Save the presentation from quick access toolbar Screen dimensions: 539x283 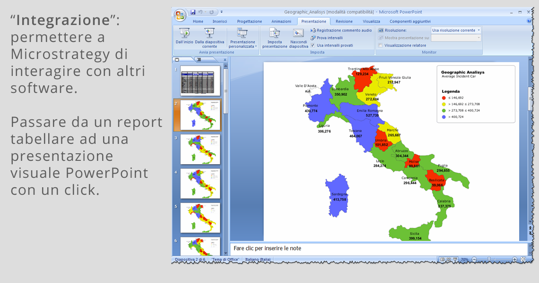(x=193, y=12)
